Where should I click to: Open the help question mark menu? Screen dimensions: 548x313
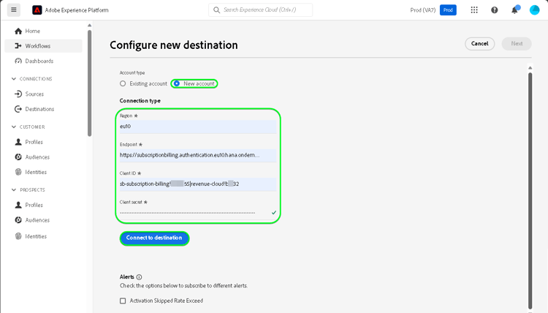494,10
